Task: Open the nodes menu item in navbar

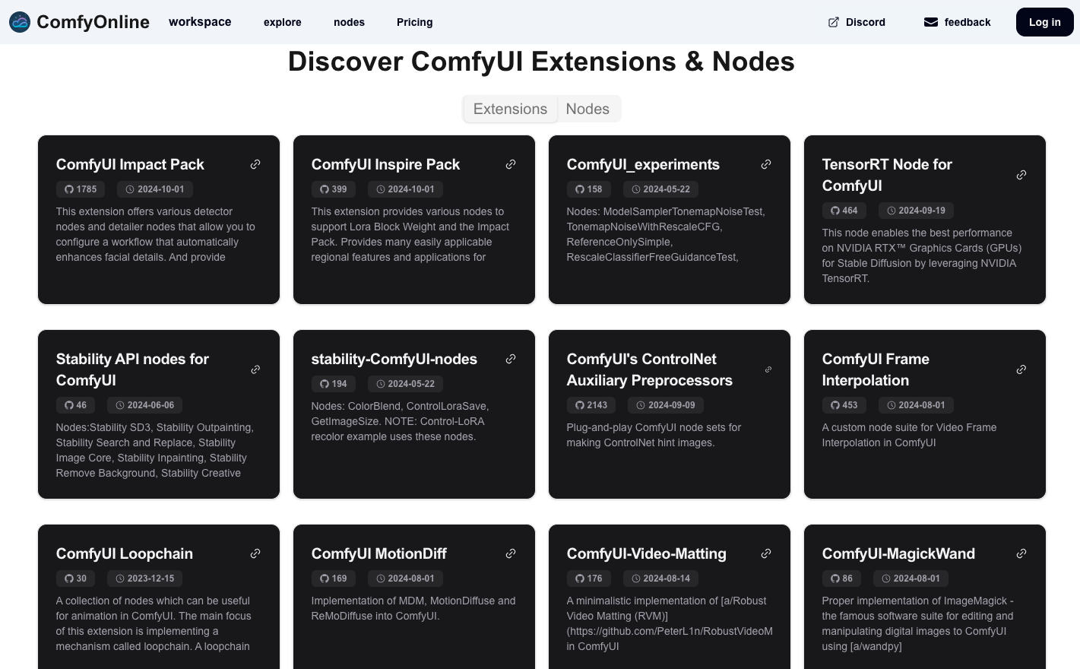Action: click(x=349, y=22)
